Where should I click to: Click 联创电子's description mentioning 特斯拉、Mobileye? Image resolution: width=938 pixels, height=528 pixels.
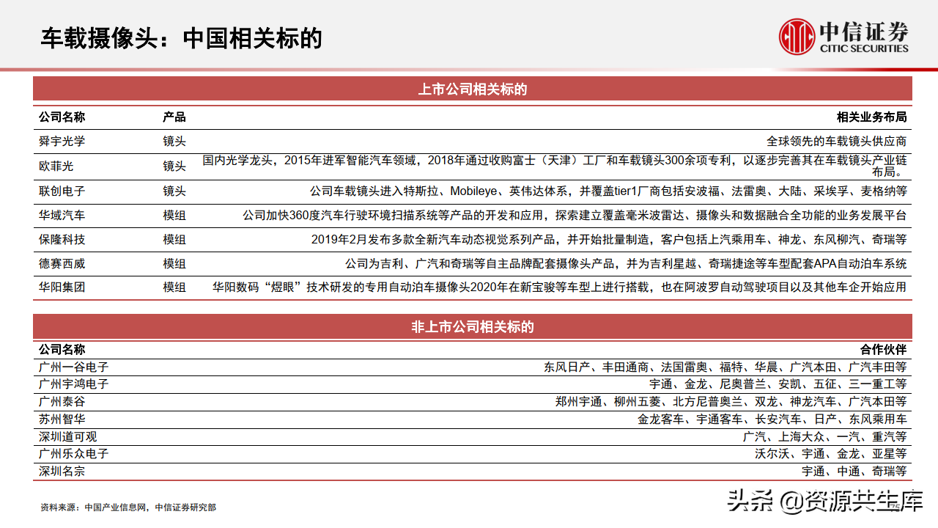tap(608, 191)
